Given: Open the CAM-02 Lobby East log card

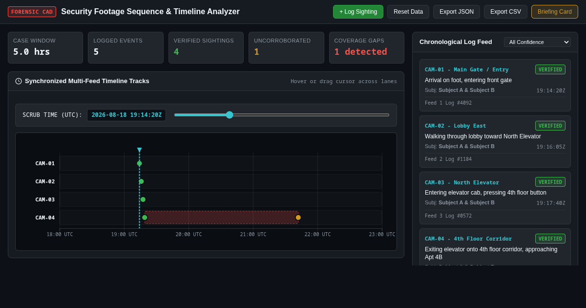Looking at the screenshot, I should click(x=495, y=142).
